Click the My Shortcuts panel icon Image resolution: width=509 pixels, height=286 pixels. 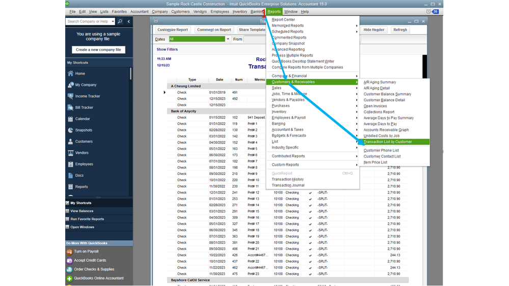(68, 203)
